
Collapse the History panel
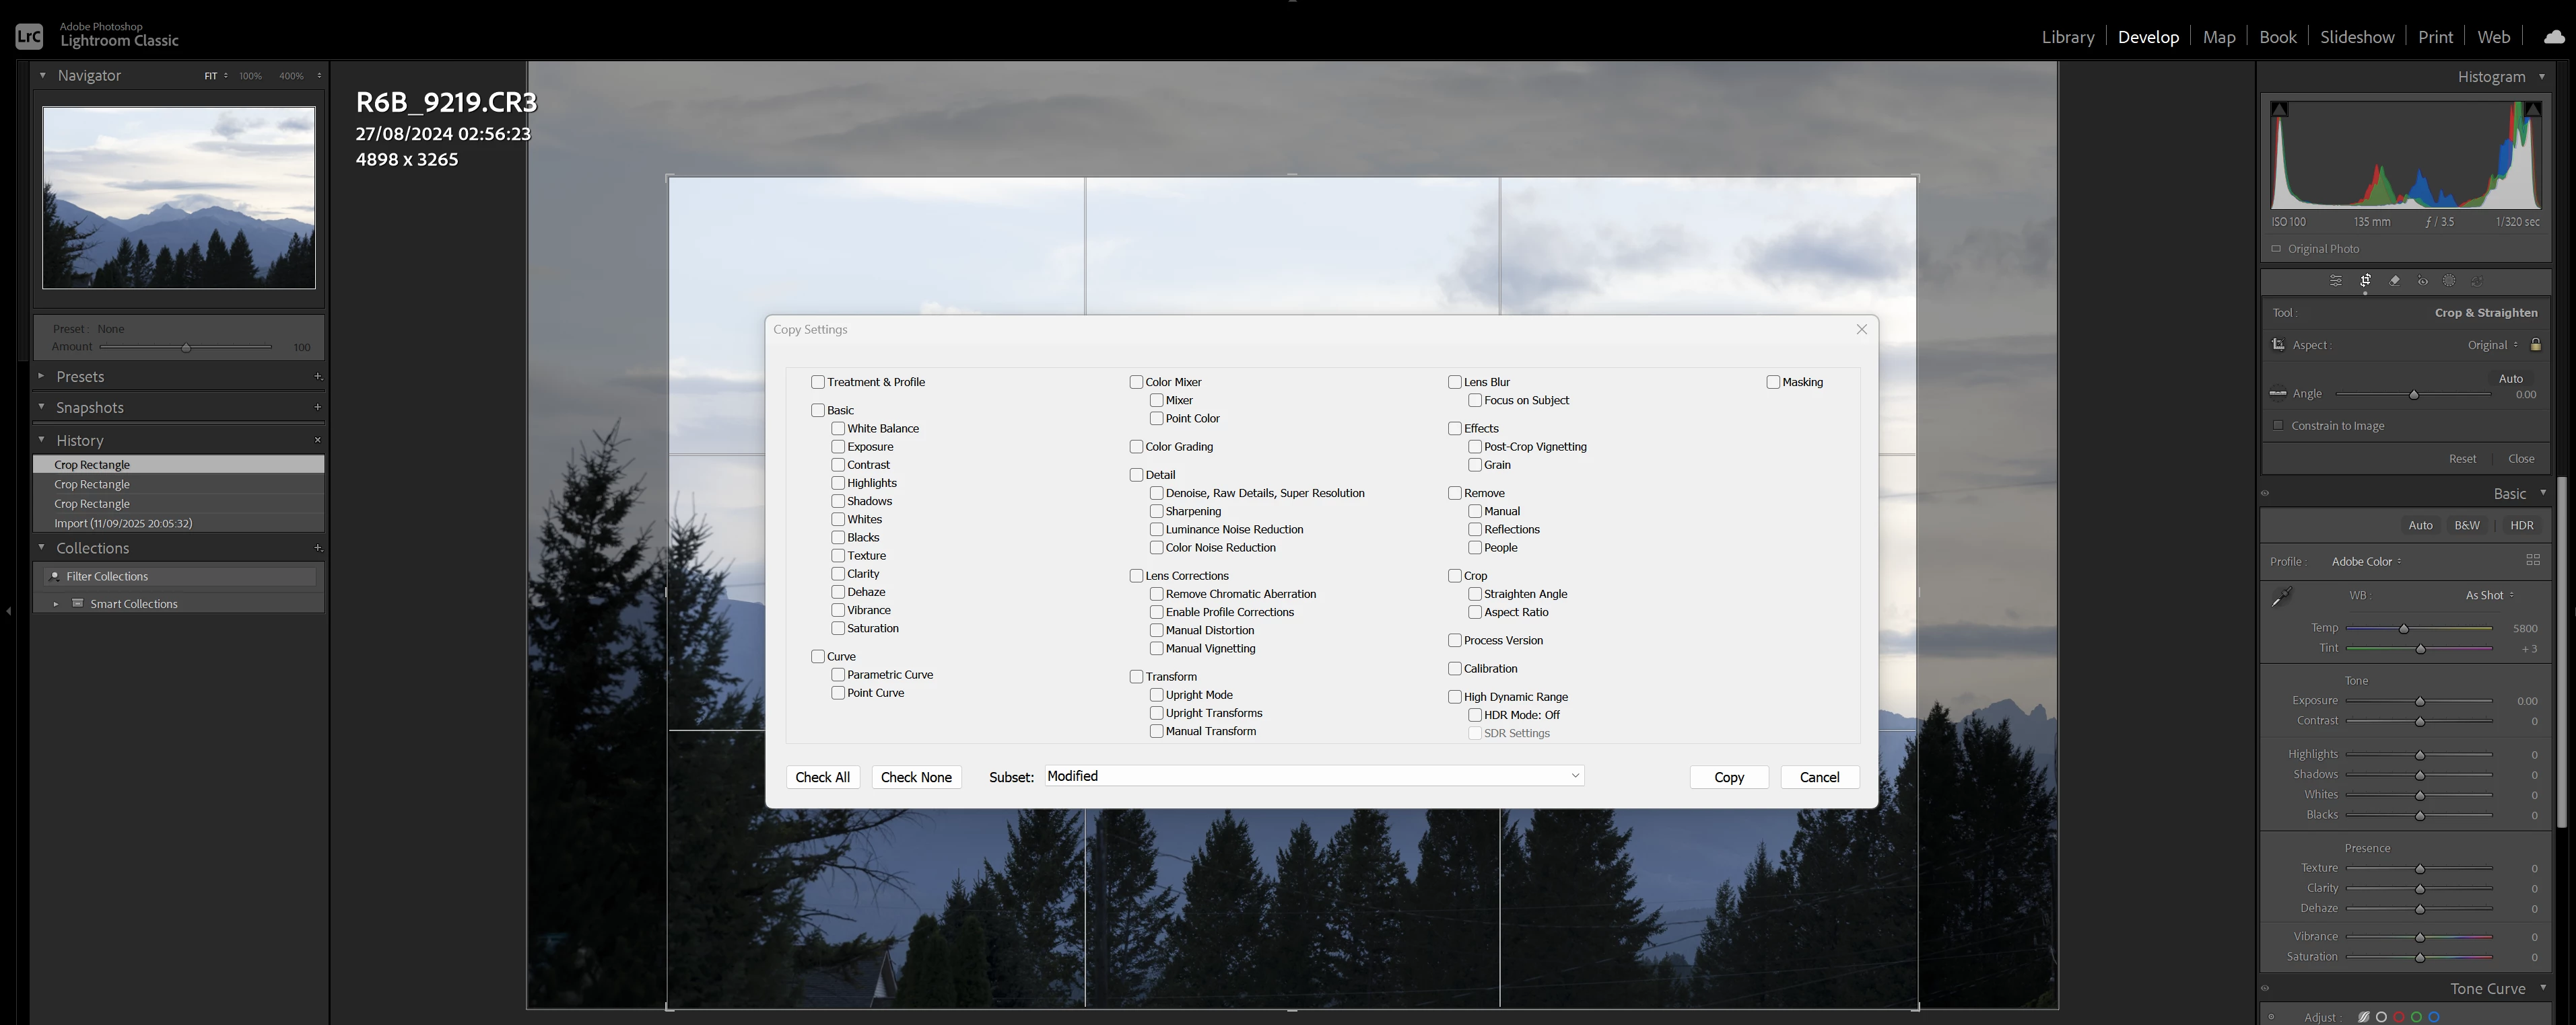pos(42,440)
